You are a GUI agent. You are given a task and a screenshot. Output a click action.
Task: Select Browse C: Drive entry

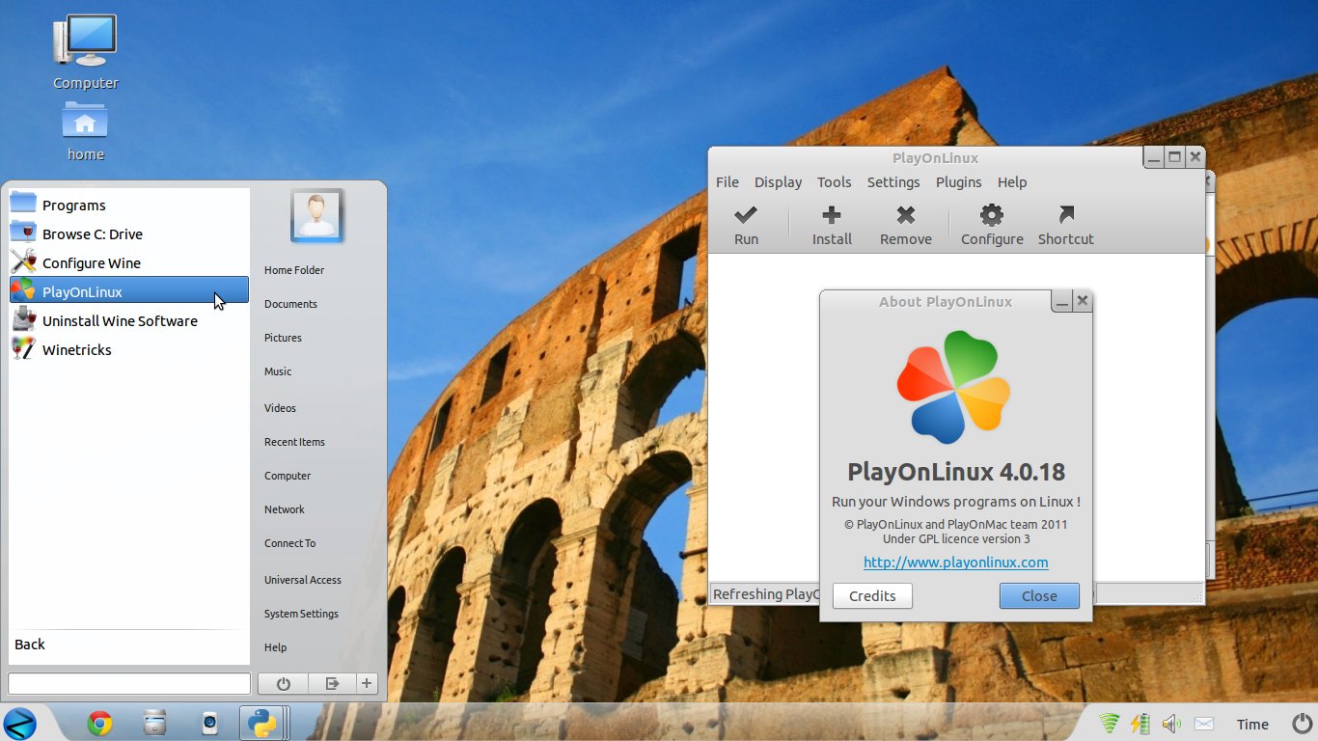[128, 233]
